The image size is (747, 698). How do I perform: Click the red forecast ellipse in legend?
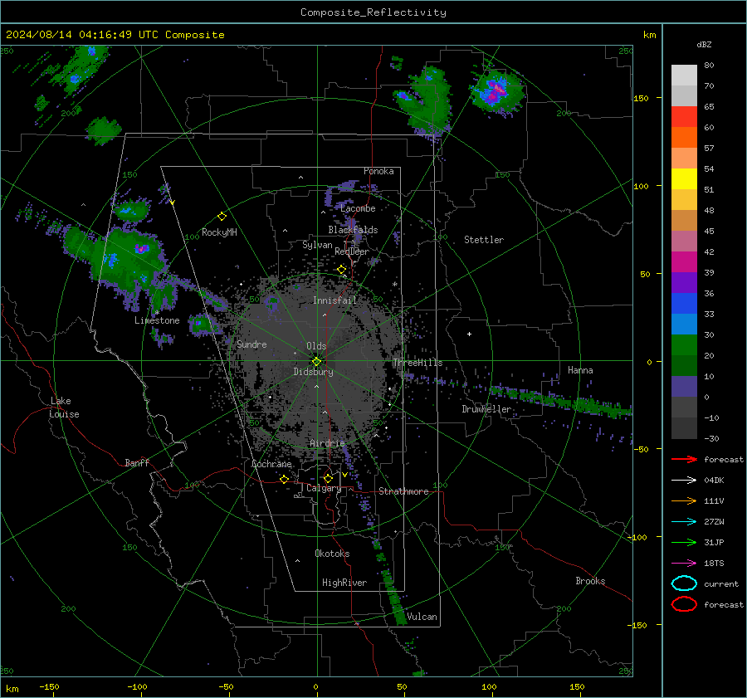[x=684, y=604]
